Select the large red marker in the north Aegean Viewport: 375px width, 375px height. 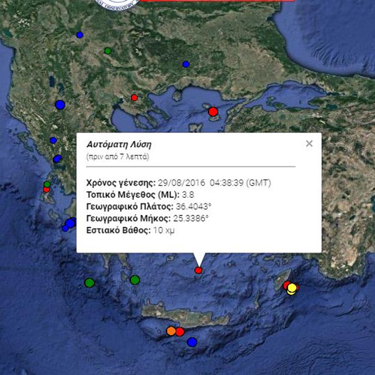pos(213,112)
